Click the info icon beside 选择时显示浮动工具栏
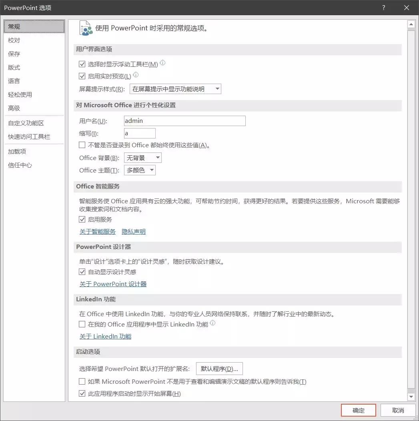The width and height of the screenshot is (419, 421). coord(162,62)
